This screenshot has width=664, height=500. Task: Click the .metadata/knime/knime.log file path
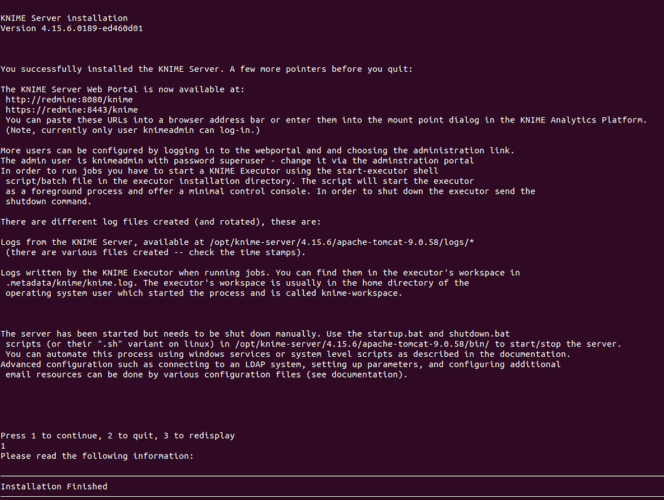[72, 282]
